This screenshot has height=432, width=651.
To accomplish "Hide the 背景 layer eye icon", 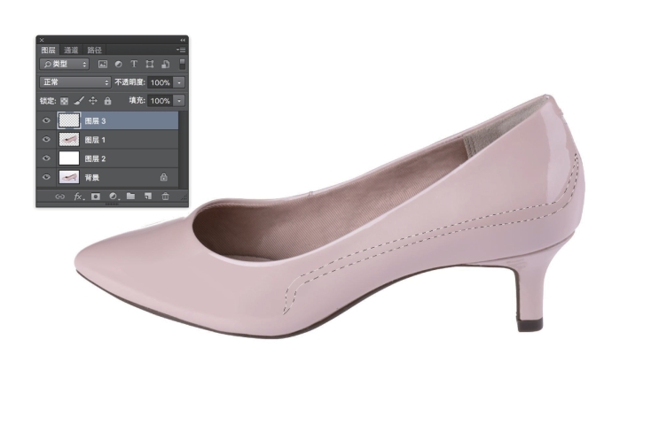I will (46, 177).
